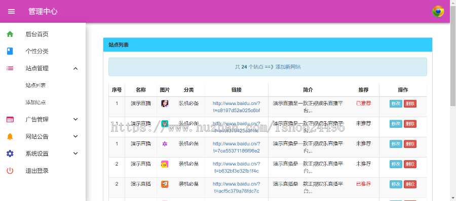Viewport: 456px width, 201px height.
Task: Click 删除 for the acf5c379a76fdc7c row
Action: (410, 184)
